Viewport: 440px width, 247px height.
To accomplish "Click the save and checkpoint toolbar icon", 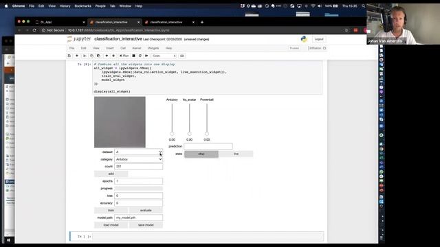I will point(69,56).
